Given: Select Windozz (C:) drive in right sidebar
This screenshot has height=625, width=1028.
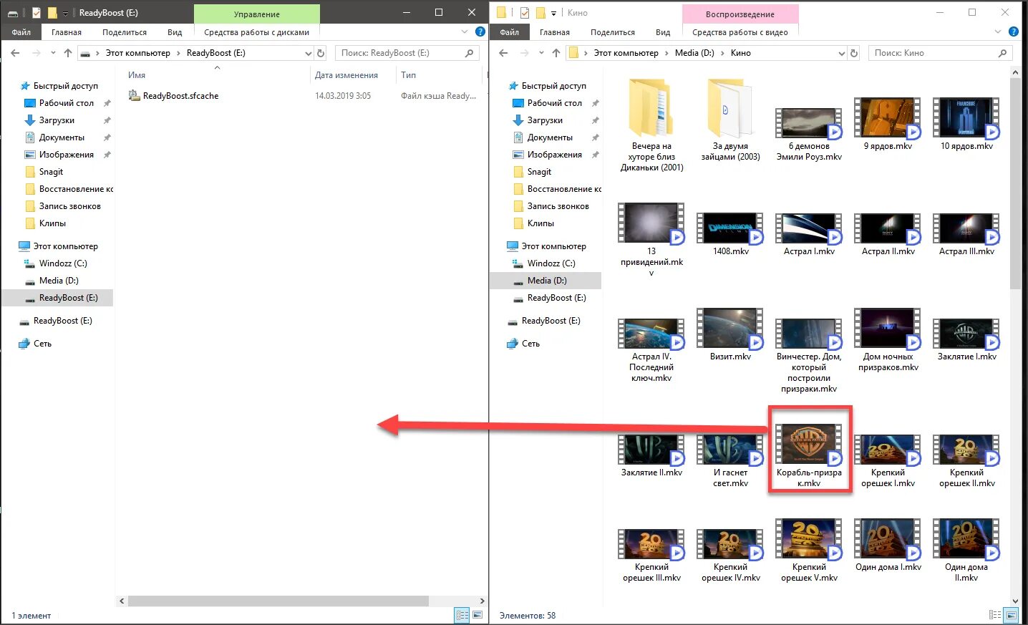Looking at the screenshot, I should (551, 263).
